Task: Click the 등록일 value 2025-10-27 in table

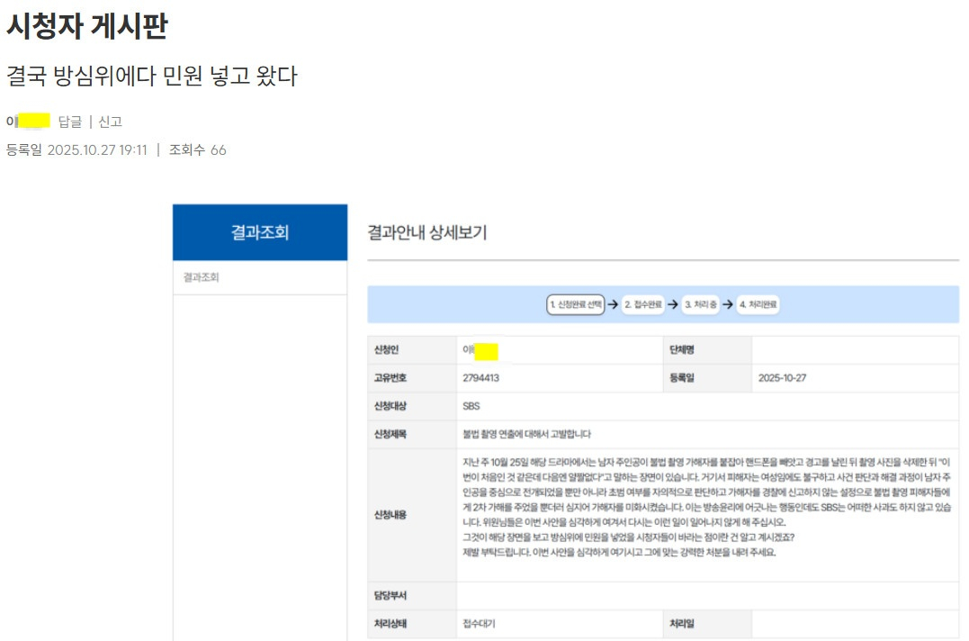Action: (x=782, y=378)
